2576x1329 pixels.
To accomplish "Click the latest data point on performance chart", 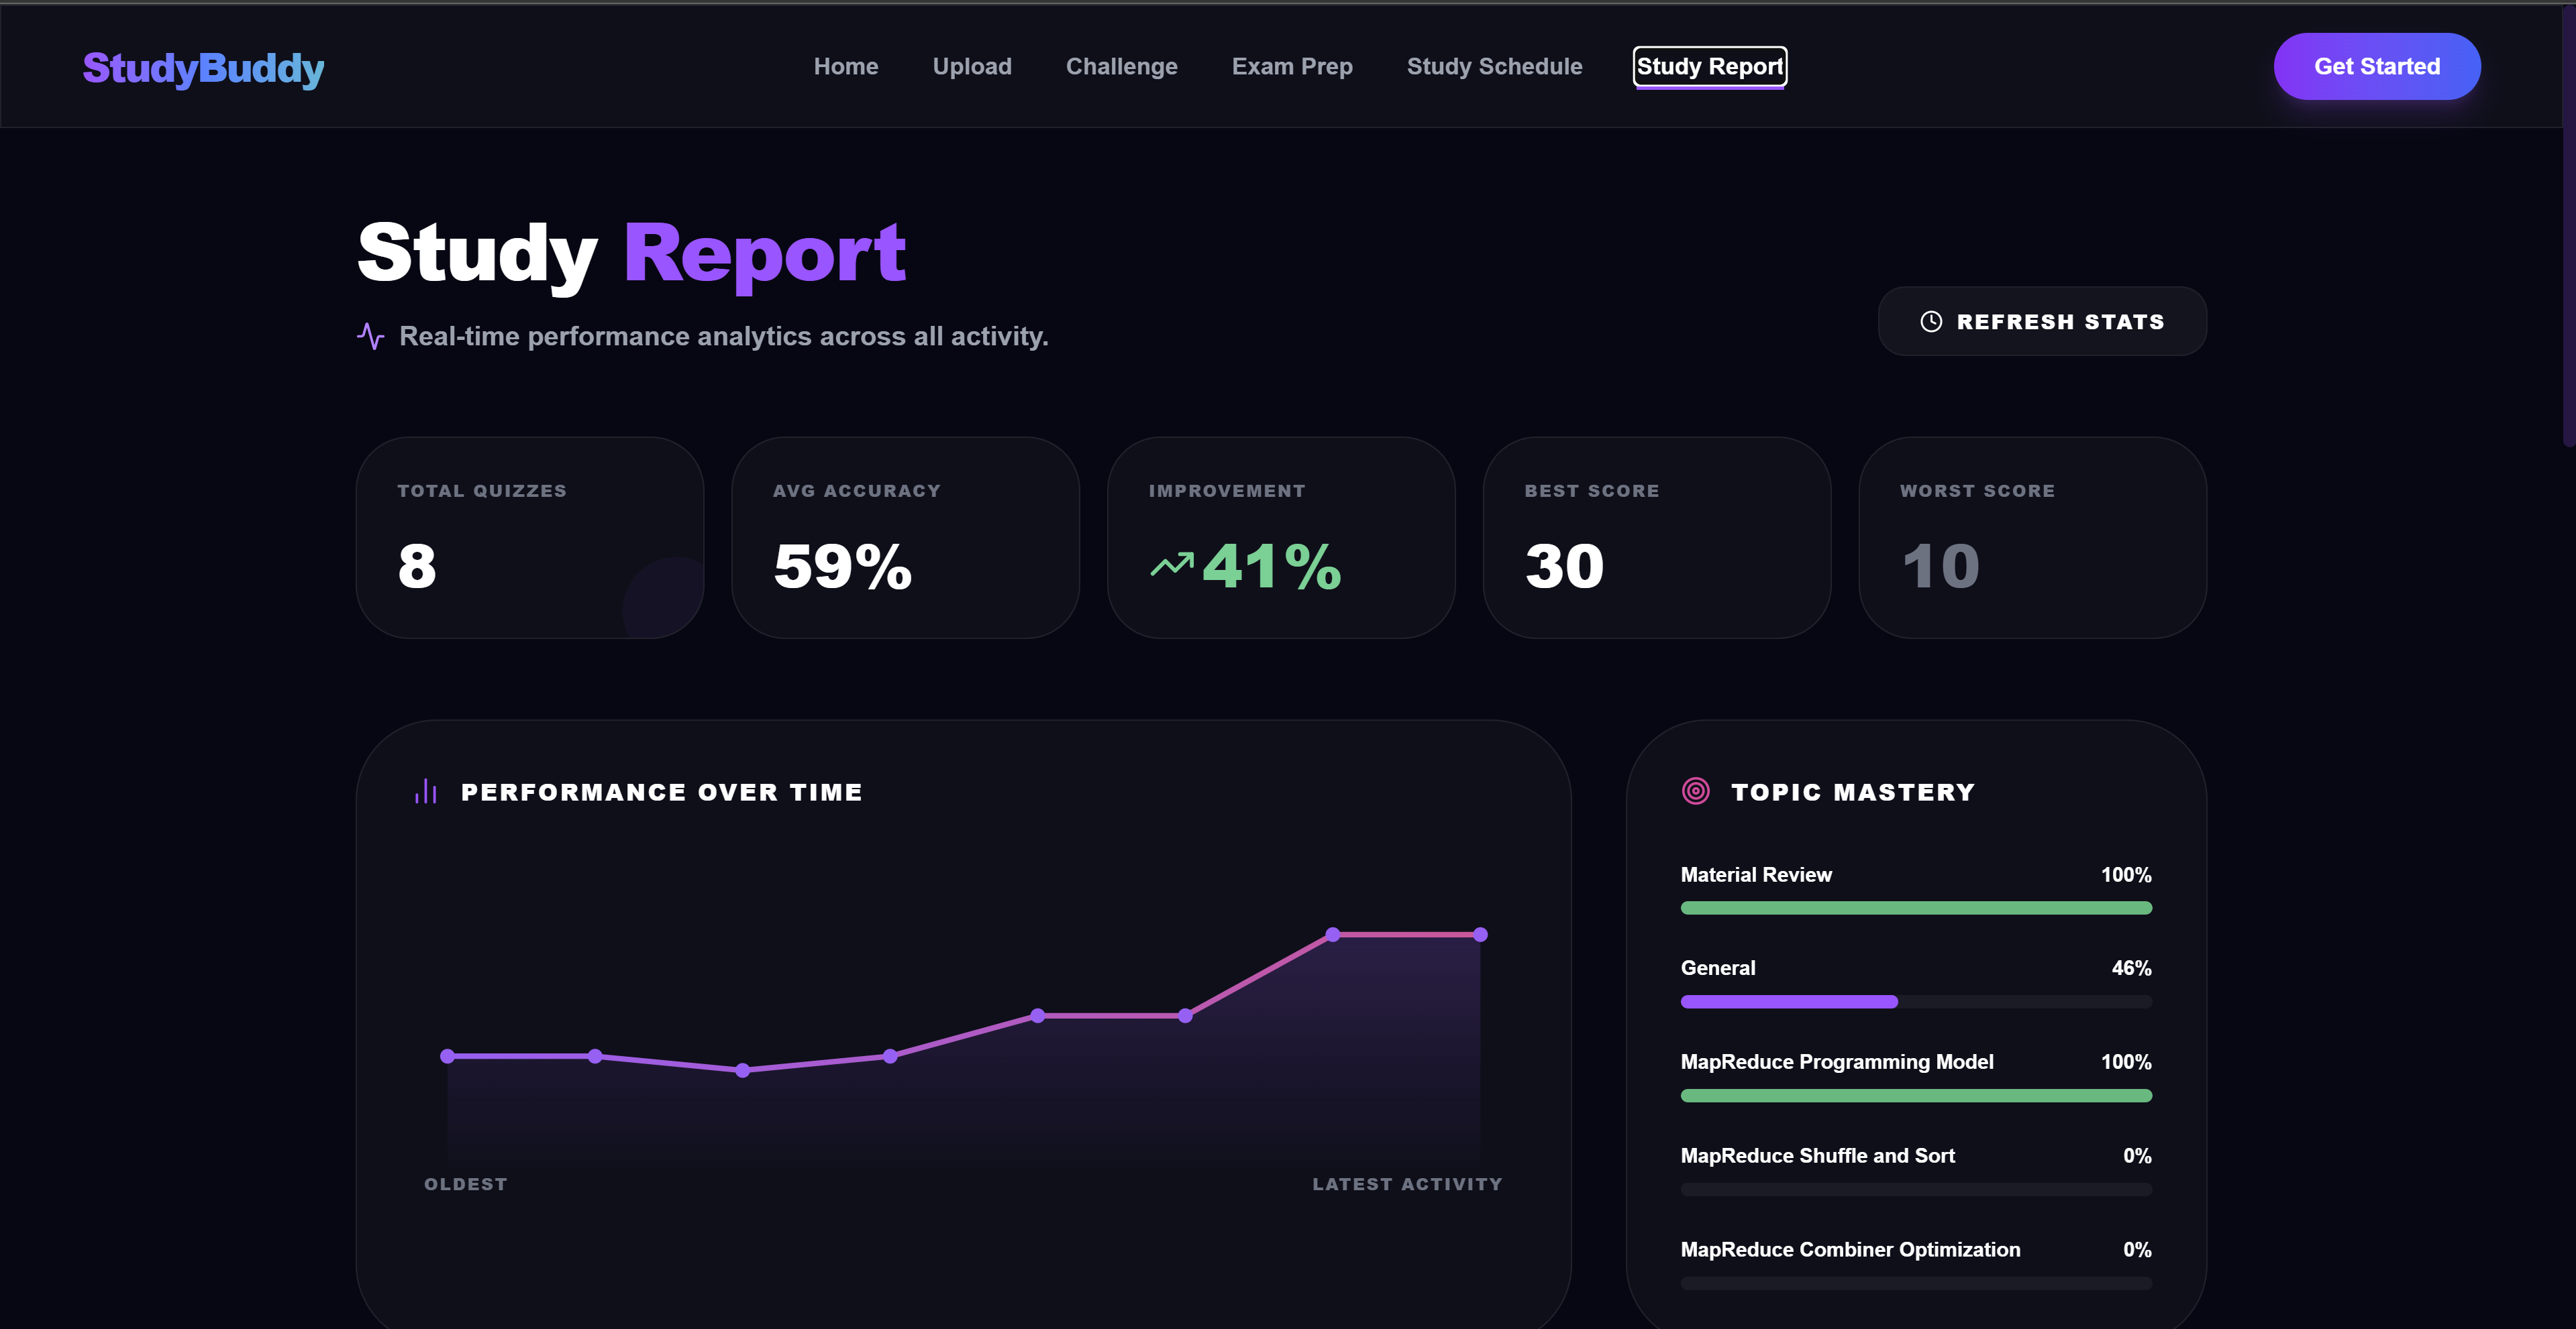I will [x=1480, y=934].
